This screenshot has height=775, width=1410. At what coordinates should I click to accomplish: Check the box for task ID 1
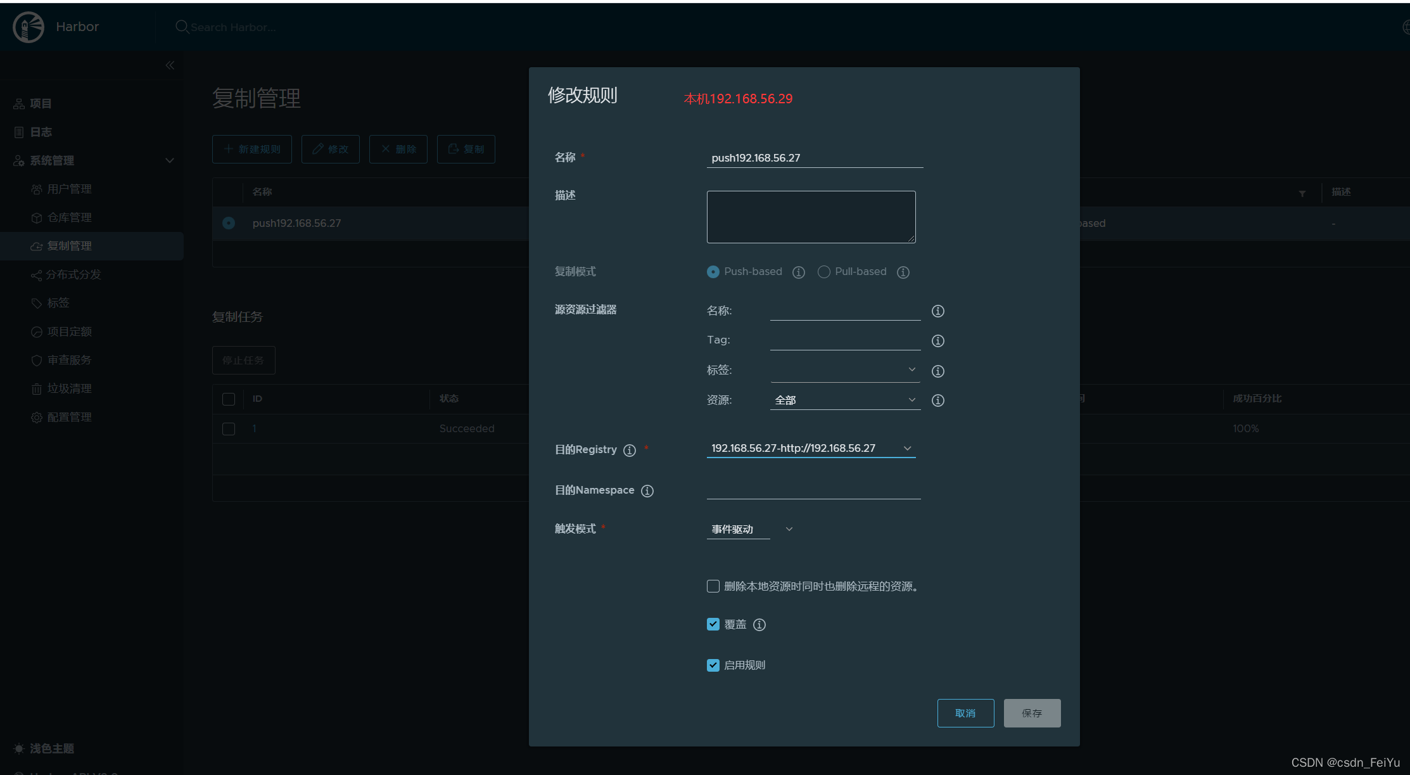229,428
